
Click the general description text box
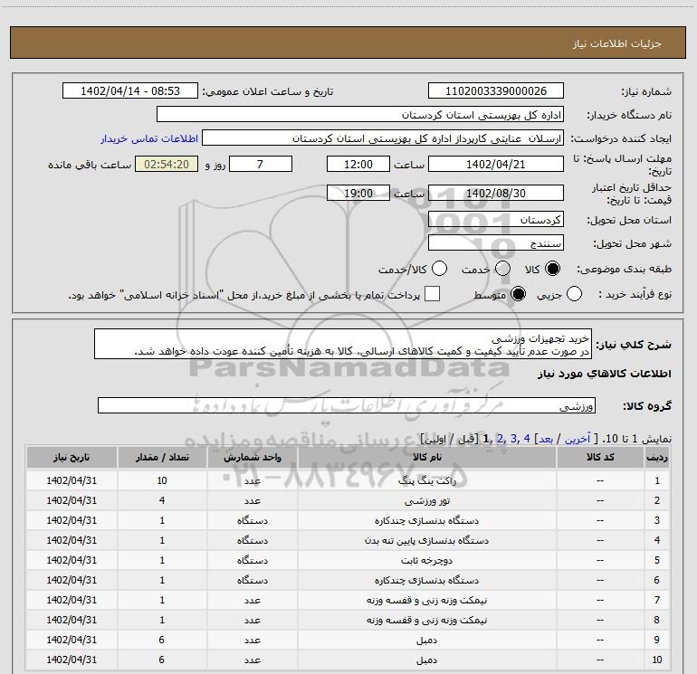343,345
